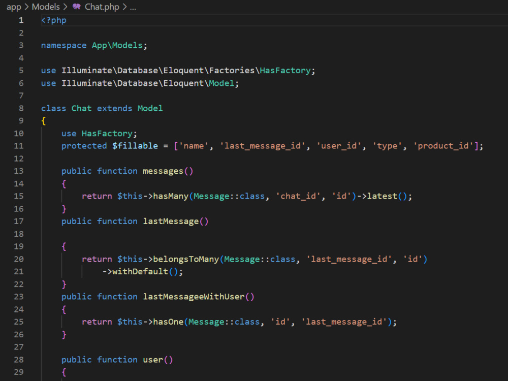Expand chevron after 'Models' in breadcrumb
Screen dimensions: 508x381
point(65,7)
